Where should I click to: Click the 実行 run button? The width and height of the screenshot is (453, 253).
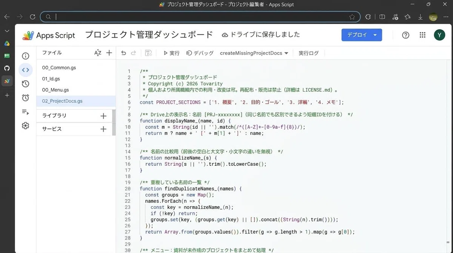pos(171,53)
